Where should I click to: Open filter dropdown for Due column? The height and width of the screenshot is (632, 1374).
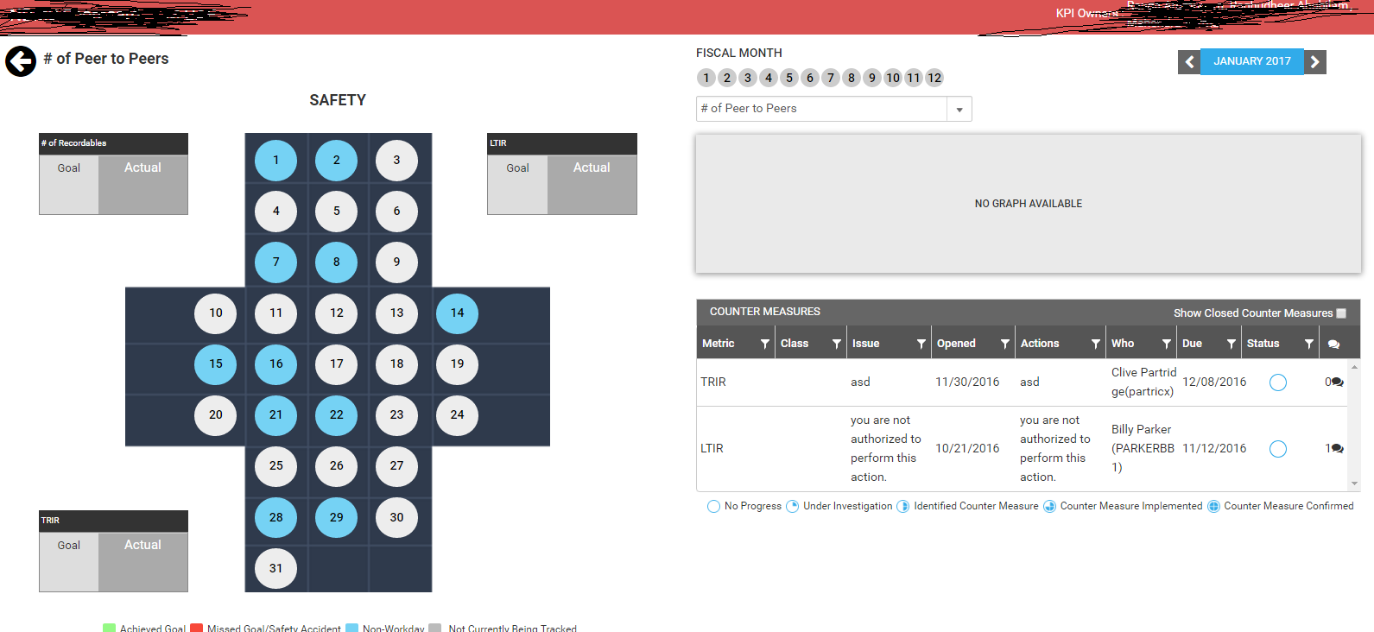pyautogui.click(x=1231, y=344)
